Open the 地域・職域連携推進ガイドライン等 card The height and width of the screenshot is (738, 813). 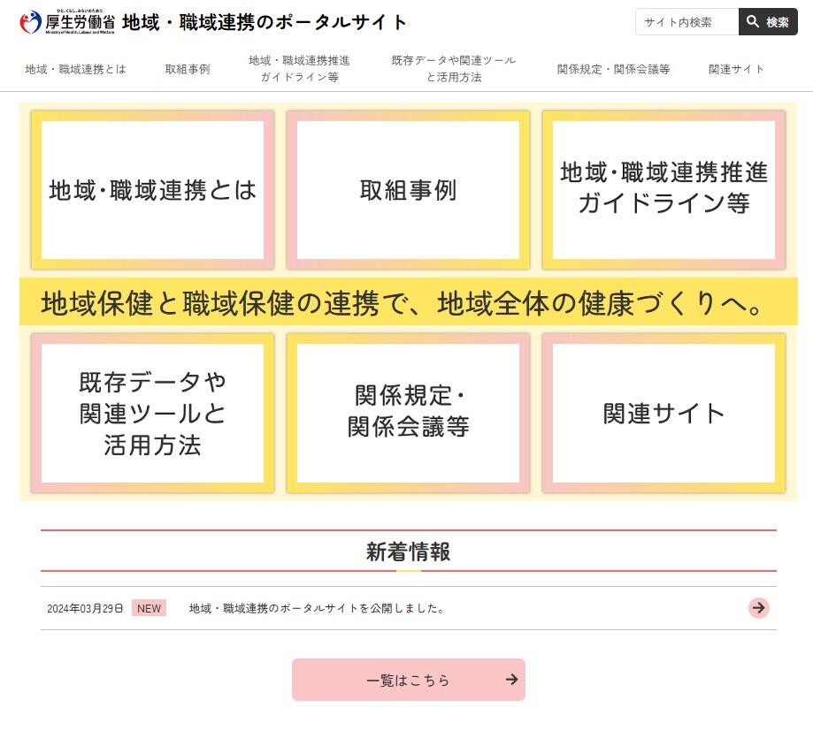click(x=663, y=188)
